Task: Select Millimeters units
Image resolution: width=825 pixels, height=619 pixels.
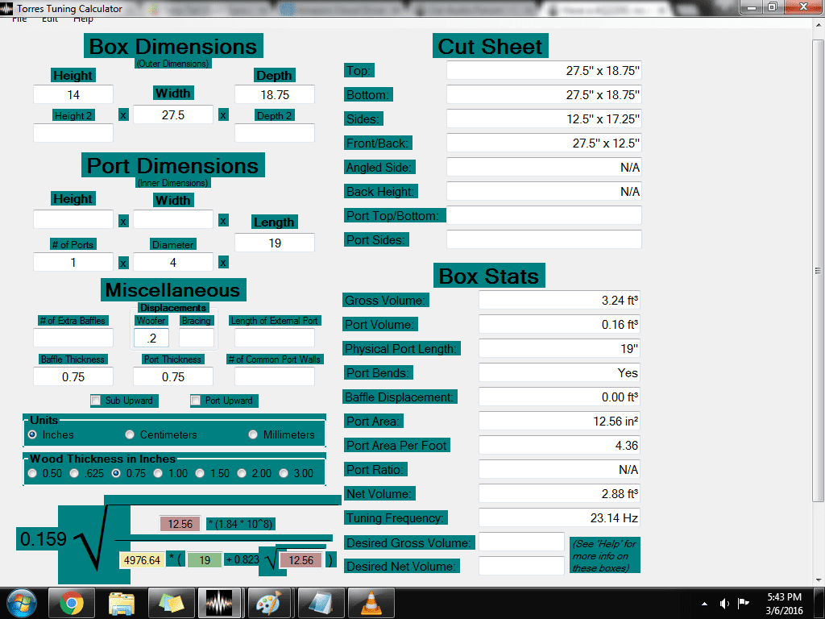Action: pos(253,434)
